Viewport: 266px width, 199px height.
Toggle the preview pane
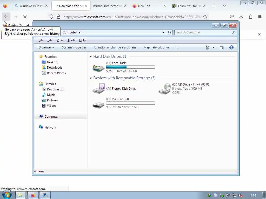point(222,48)
